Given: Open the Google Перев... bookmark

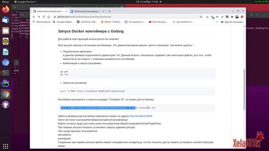Looking at the screenshot, I should pyautogui.click(x=63, y=22).
